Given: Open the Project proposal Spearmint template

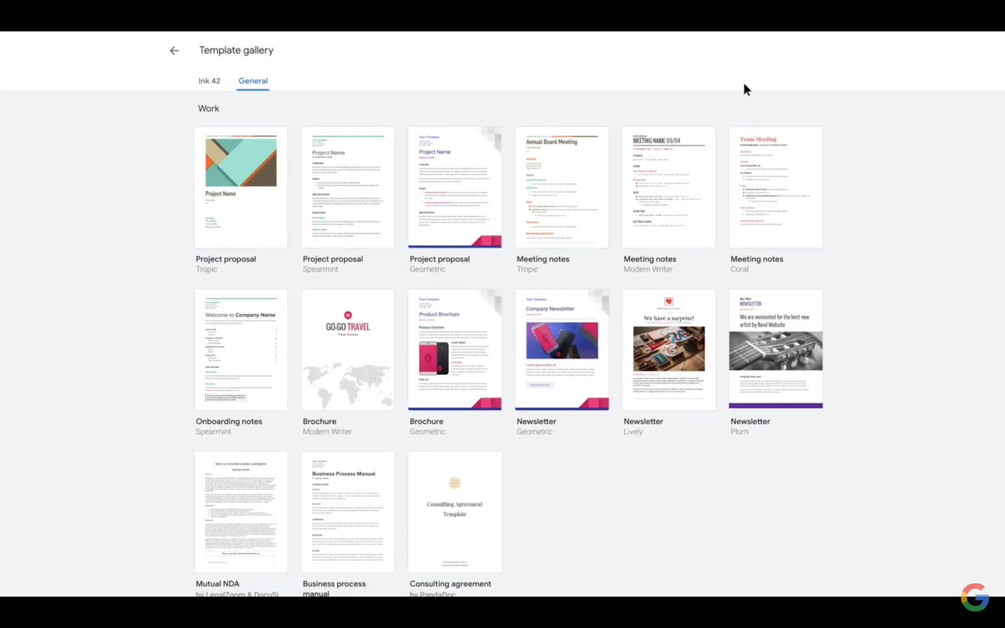Looking at the screenshot, I should pos(347,187).
